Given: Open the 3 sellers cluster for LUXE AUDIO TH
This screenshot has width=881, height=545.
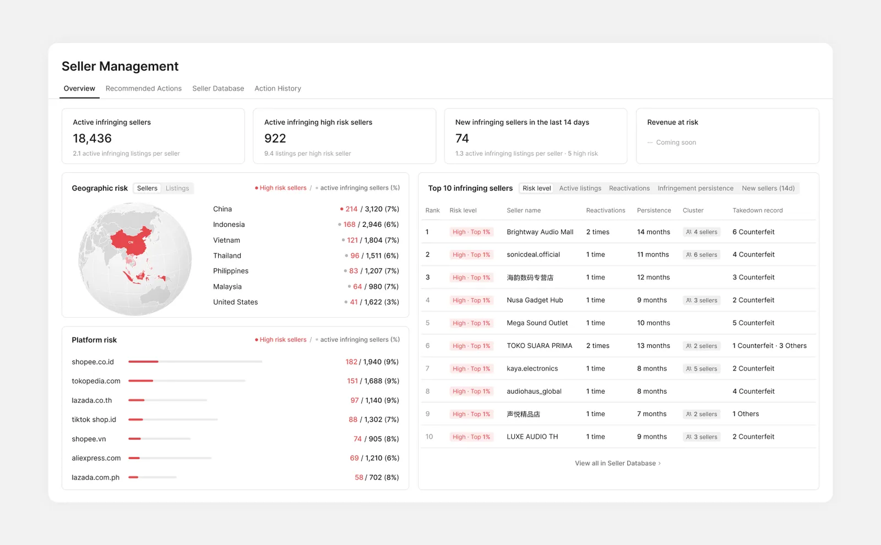Looking at the screenshot, I should click(701, 437).
